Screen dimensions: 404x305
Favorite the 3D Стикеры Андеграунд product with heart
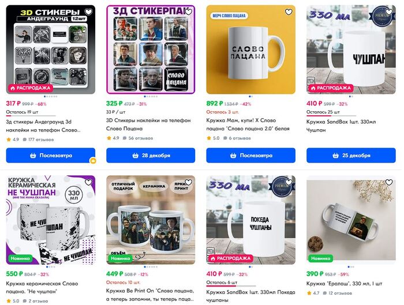point(88,12)
